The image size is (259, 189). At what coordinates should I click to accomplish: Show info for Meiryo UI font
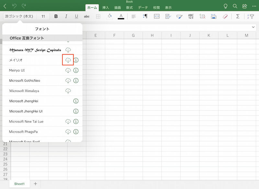pyautogui.click(x=76, y=70)
